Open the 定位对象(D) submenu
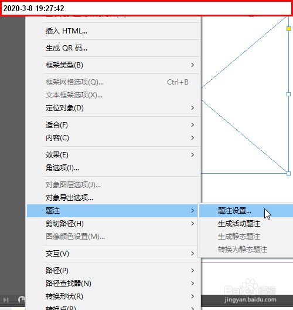The height and width of the screenshot is (310, 293). 113,108
